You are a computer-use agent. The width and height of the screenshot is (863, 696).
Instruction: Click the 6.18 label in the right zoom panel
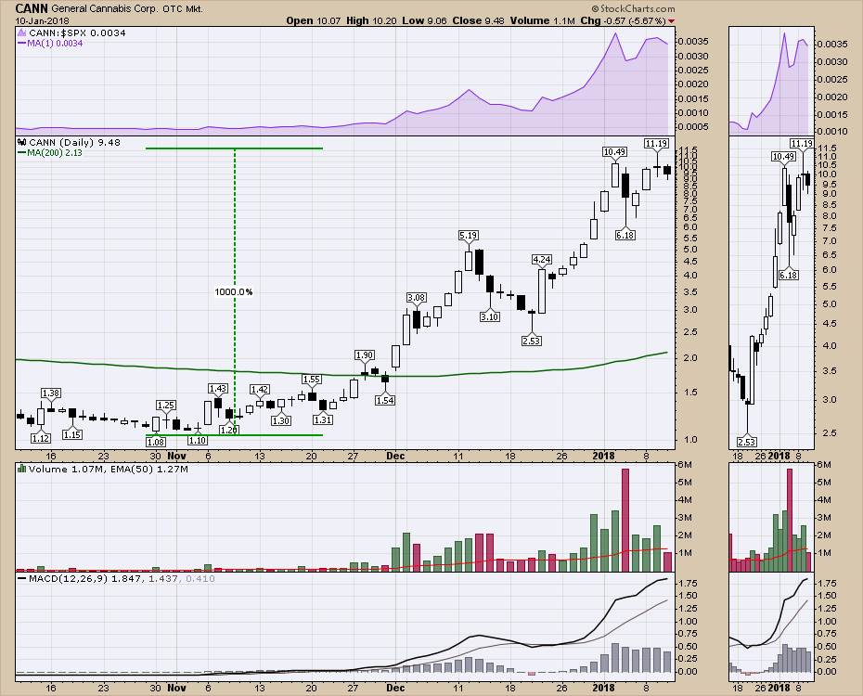click(788, 275)
